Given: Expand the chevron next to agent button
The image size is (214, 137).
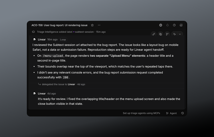Looking at the screenshot, I should pyautogui.click(x=180, y=34).
